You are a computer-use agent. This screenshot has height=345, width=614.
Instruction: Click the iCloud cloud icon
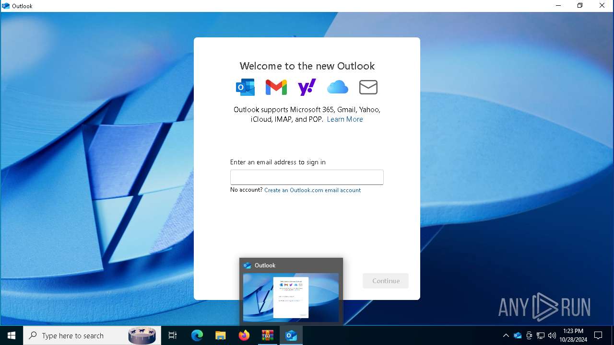(338, 87)
